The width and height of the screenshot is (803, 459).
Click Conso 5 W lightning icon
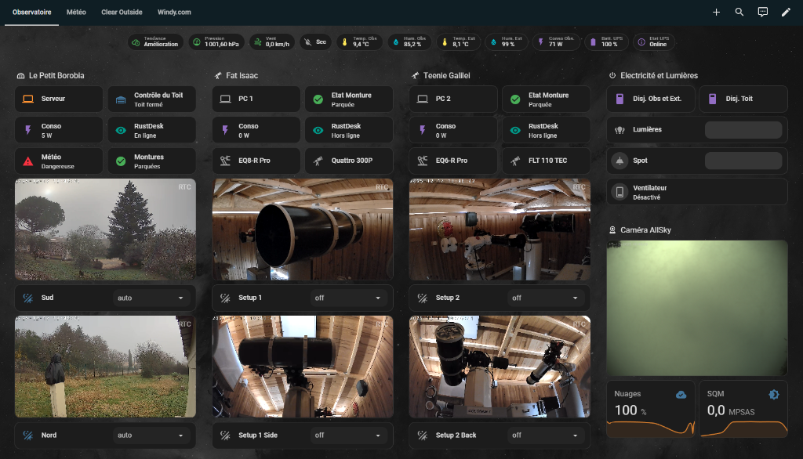click(28, 130)
